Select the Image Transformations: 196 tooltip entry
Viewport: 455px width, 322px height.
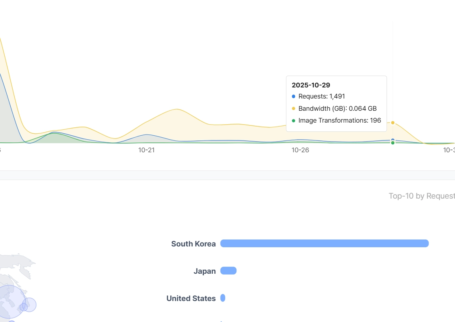[339, 121]
